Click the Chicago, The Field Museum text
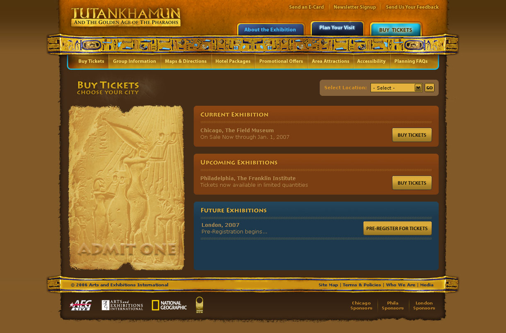The width and height of the screenshot is (506, 333). (237, 131)
